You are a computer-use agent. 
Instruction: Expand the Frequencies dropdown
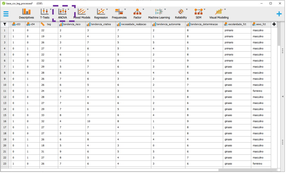[x=125, y=9]
